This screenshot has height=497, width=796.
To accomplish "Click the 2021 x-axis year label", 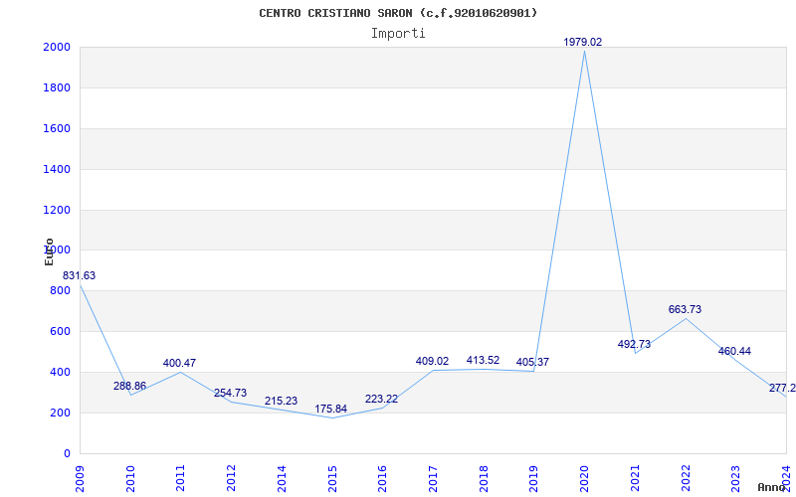I will [635, 478].
